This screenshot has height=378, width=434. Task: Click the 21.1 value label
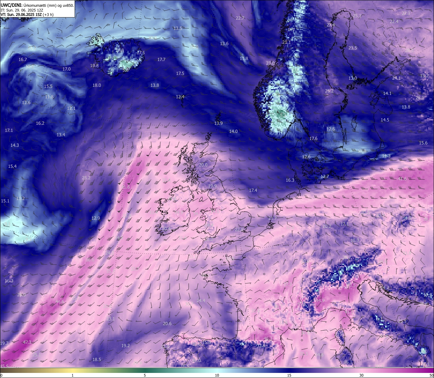[x=287, y=42]
